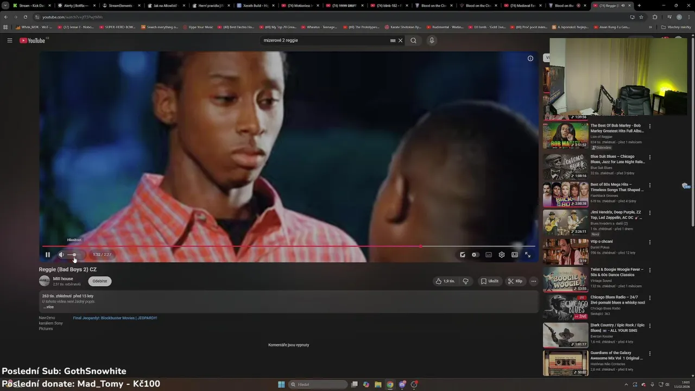The width and height of the screenshot is (695, 391).
Task: Enter fullscreen mode in the player
Action: pos(528,255)
